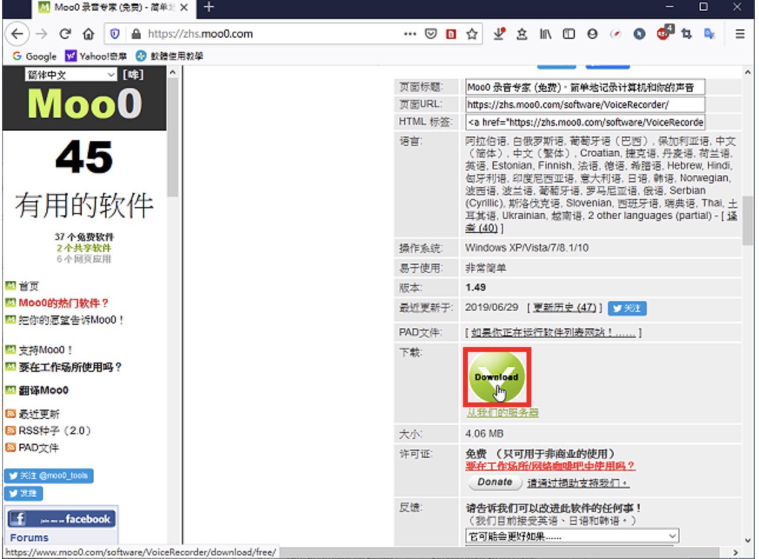Open the Google bookmark

click(34, 56)
